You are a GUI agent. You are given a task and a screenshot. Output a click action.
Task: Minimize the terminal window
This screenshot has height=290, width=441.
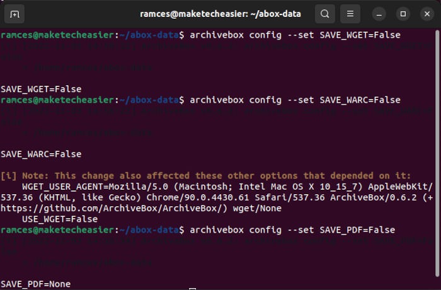click(x=379, y=14)
